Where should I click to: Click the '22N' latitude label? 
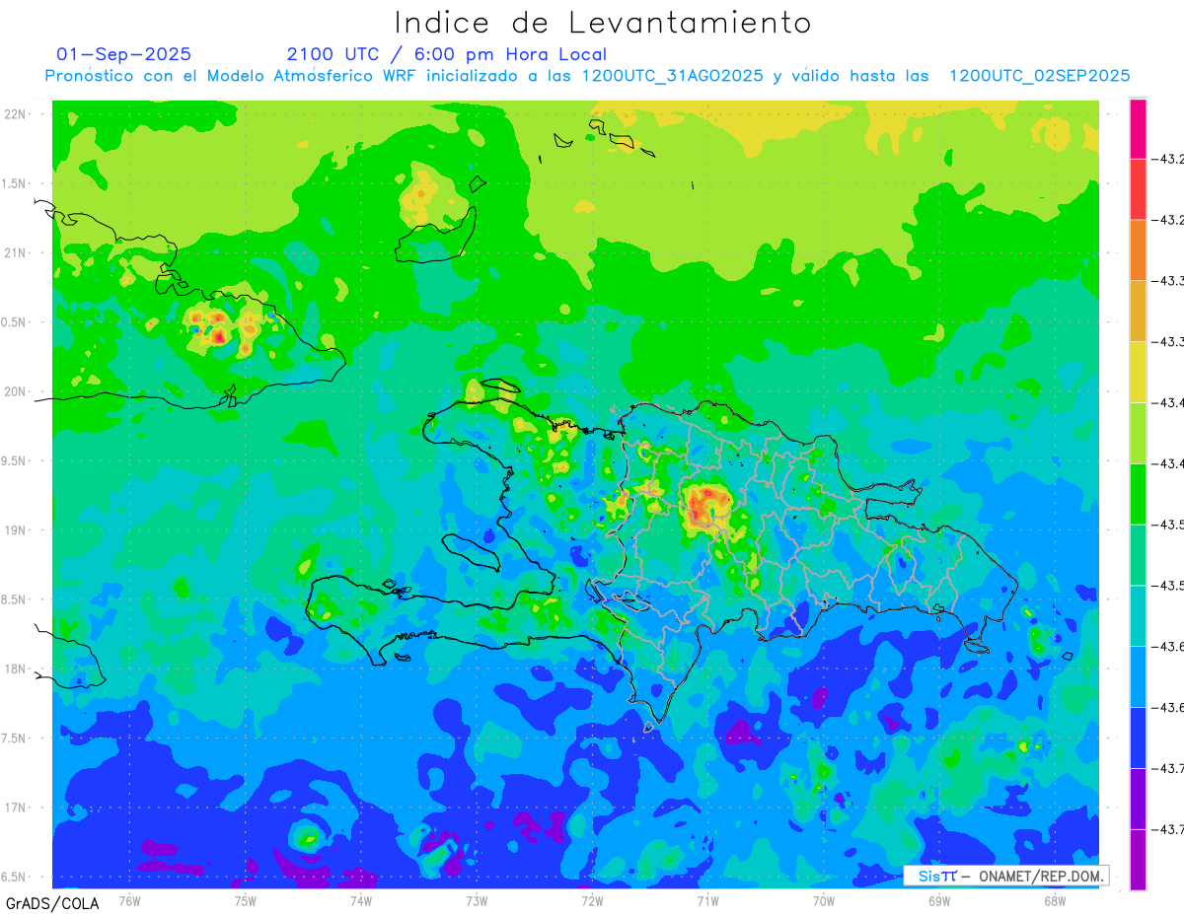tap(15, 114)
